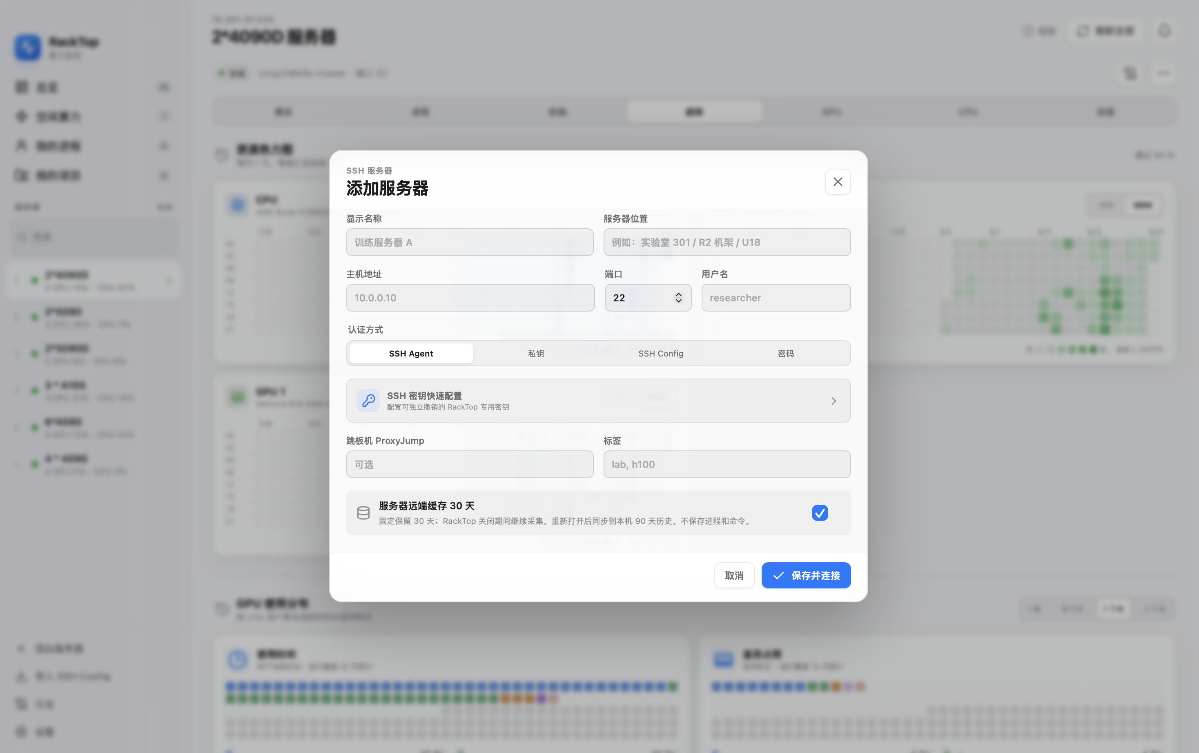1199x753 pixels.
Task: Switch to 私钥 authentication
Action: 536,353
